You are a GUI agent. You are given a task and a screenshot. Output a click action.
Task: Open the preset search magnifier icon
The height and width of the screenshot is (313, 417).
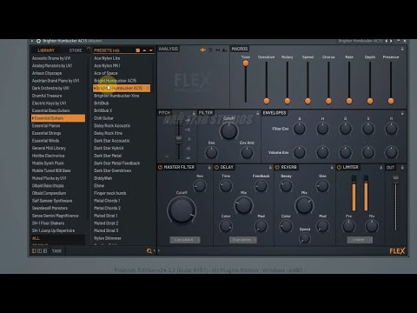[149, 251]
